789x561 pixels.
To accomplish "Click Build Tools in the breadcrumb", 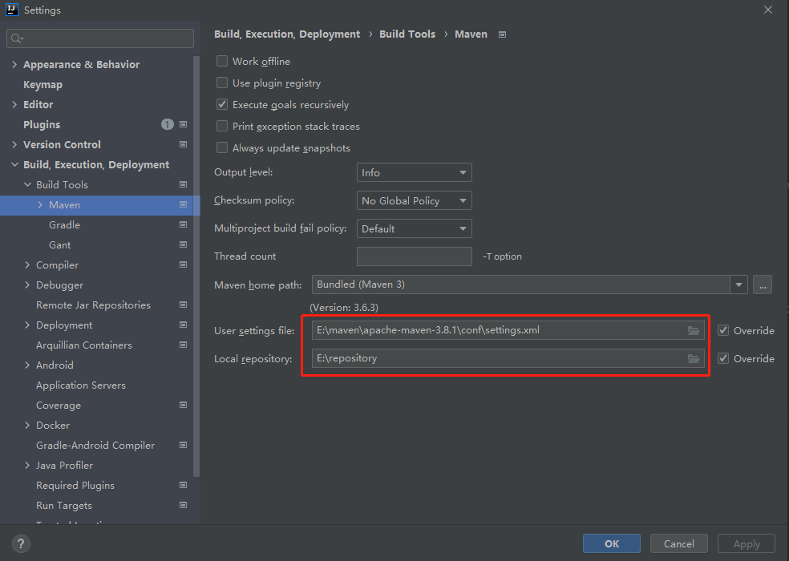I will tap(407, 34).
